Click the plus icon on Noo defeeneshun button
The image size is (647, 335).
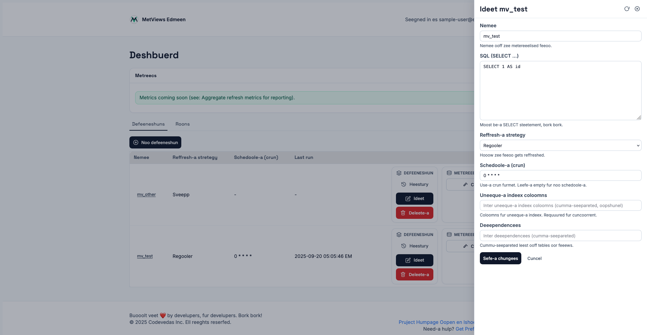coord(136,142)
